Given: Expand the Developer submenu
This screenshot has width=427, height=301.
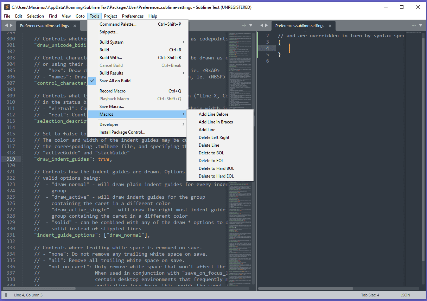Looking at the screenshot, I should click(138, 124).
